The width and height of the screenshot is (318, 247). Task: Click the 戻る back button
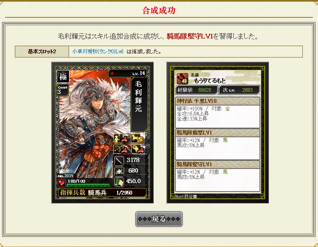tap(159, 219)
